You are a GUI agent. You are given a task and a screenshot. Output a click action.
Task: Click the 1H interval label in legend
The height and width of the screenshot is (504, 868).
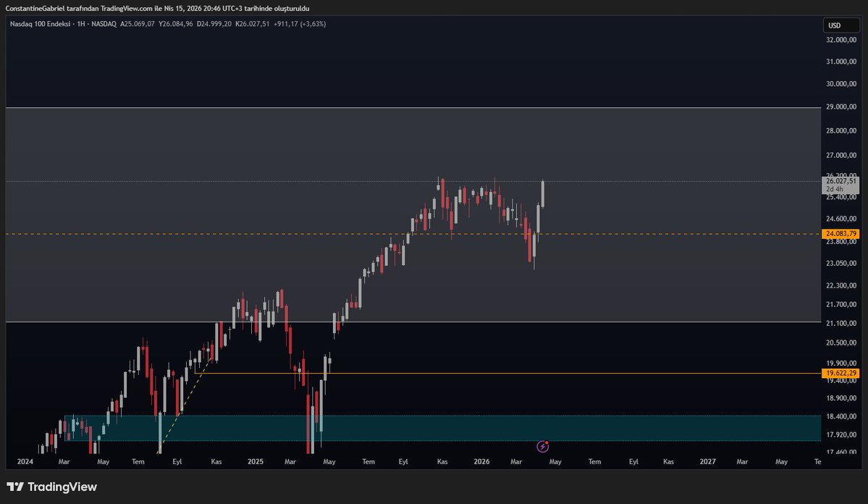pos(81,24)
